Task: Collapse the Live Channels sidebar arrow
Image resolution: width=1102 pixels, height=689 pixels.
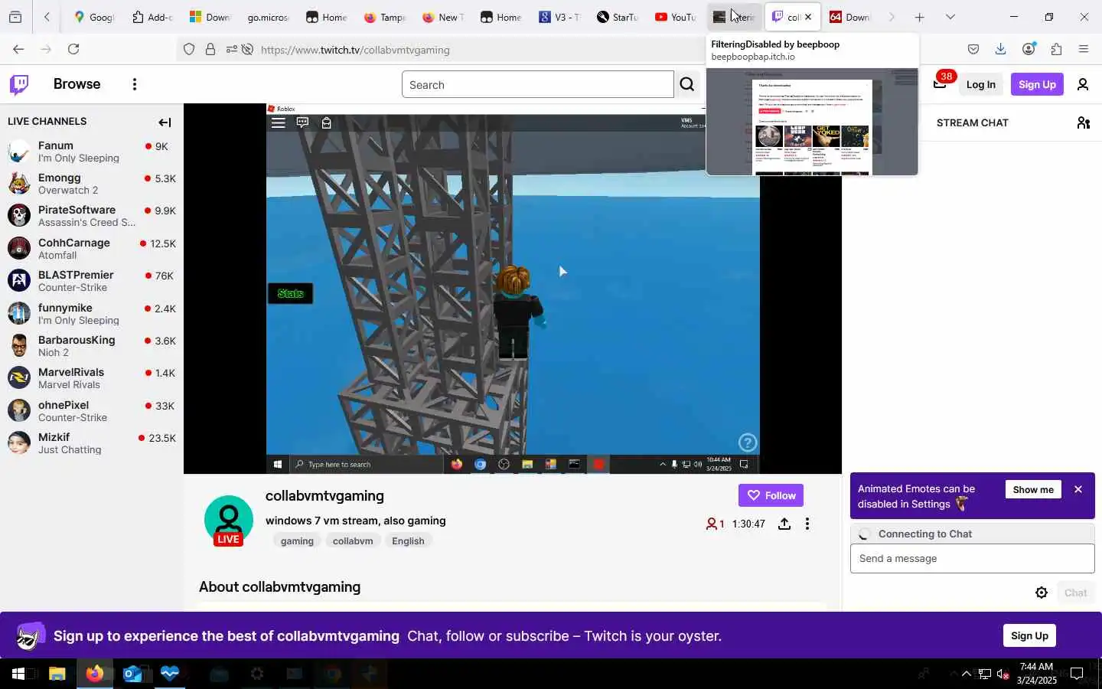Action: tap(165, 122)
